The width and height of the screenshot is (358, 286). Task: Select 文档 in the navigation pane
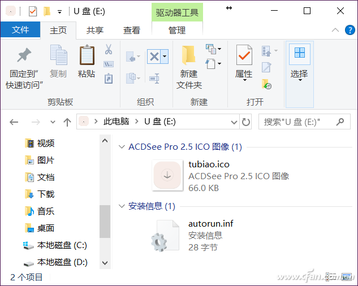point(39,177)
